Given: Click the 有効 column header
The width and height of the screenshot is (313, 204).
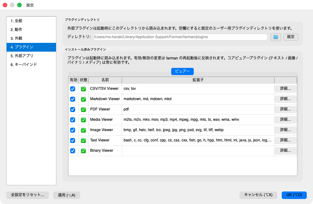Looking at the screenshot, I should tap(74, 80).
